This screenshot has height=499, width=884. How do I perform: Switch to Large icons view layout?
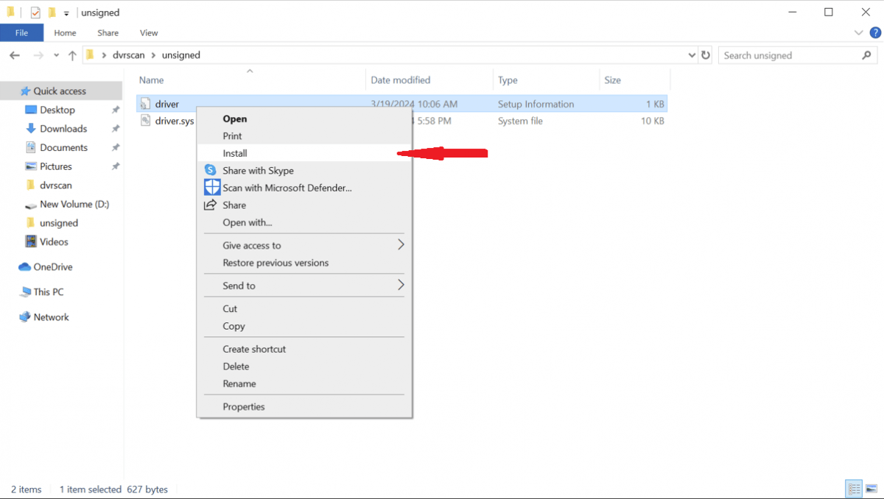click(x=873, y=489)
